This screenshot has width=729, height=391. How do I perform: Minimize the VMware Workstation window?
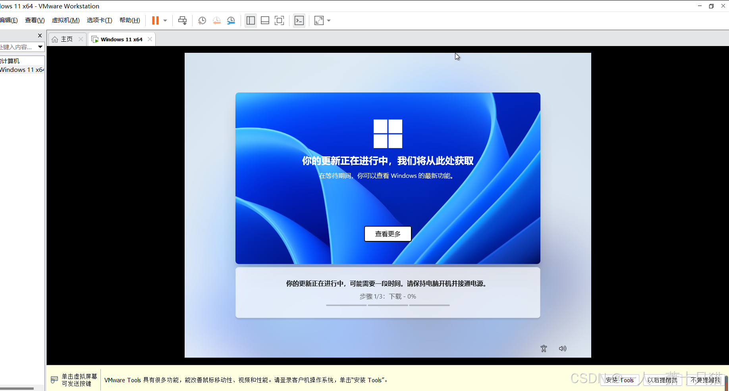[700, 6]
